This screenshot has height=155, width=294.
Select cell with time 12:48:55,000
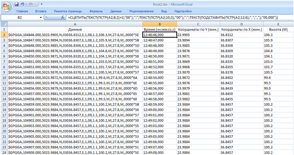[160, 83]
